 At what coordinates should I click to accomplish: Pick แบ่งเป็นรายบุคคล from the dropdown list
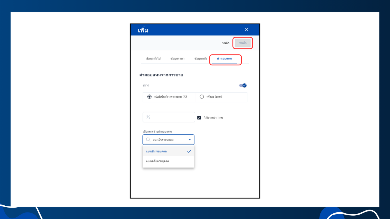[168, 151]
